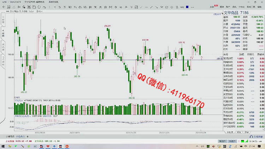Viewport: 265px width, 149px height.
Task: Show hidden tray icons with up chevron
Action: coord(197,146)
